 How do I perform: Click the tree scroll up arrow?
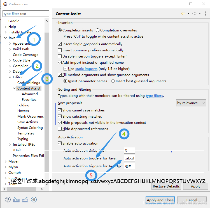click(46, 21)
